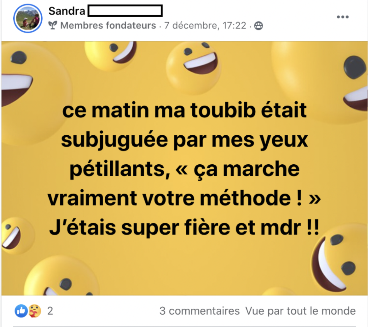Viewport: 368px width, 327px height.
Task: Click the founding member sprout badge icon
Action: pyautogui.click(x=53, y=25)
